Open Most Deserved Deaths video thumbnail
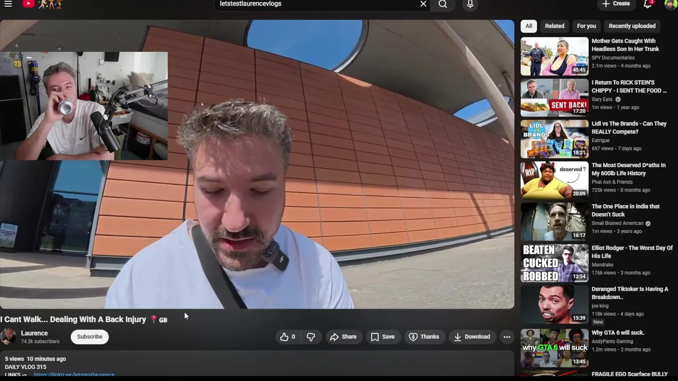Screen dimensions: 678x381 coord(555,180)
